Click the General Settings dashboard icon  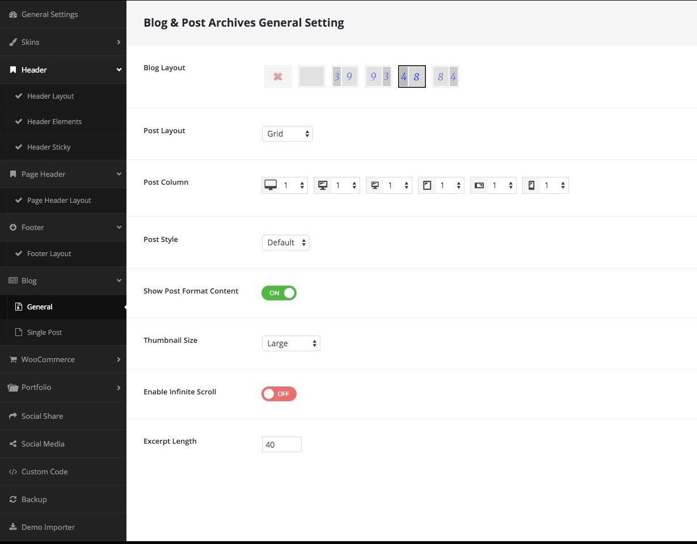click(x=13, y=14)
